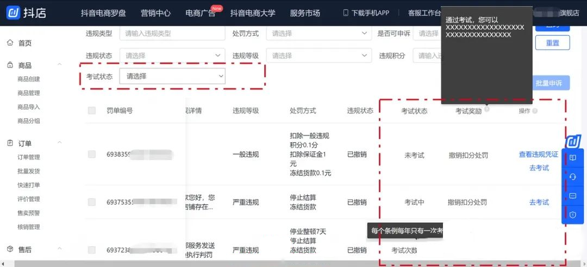Click the info icon next to 操作 header

pos(535,111)
